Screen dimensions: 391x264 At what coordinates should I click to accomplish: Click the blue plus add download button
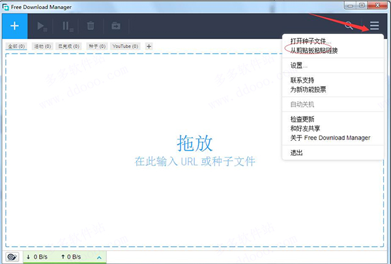[15, 26]
